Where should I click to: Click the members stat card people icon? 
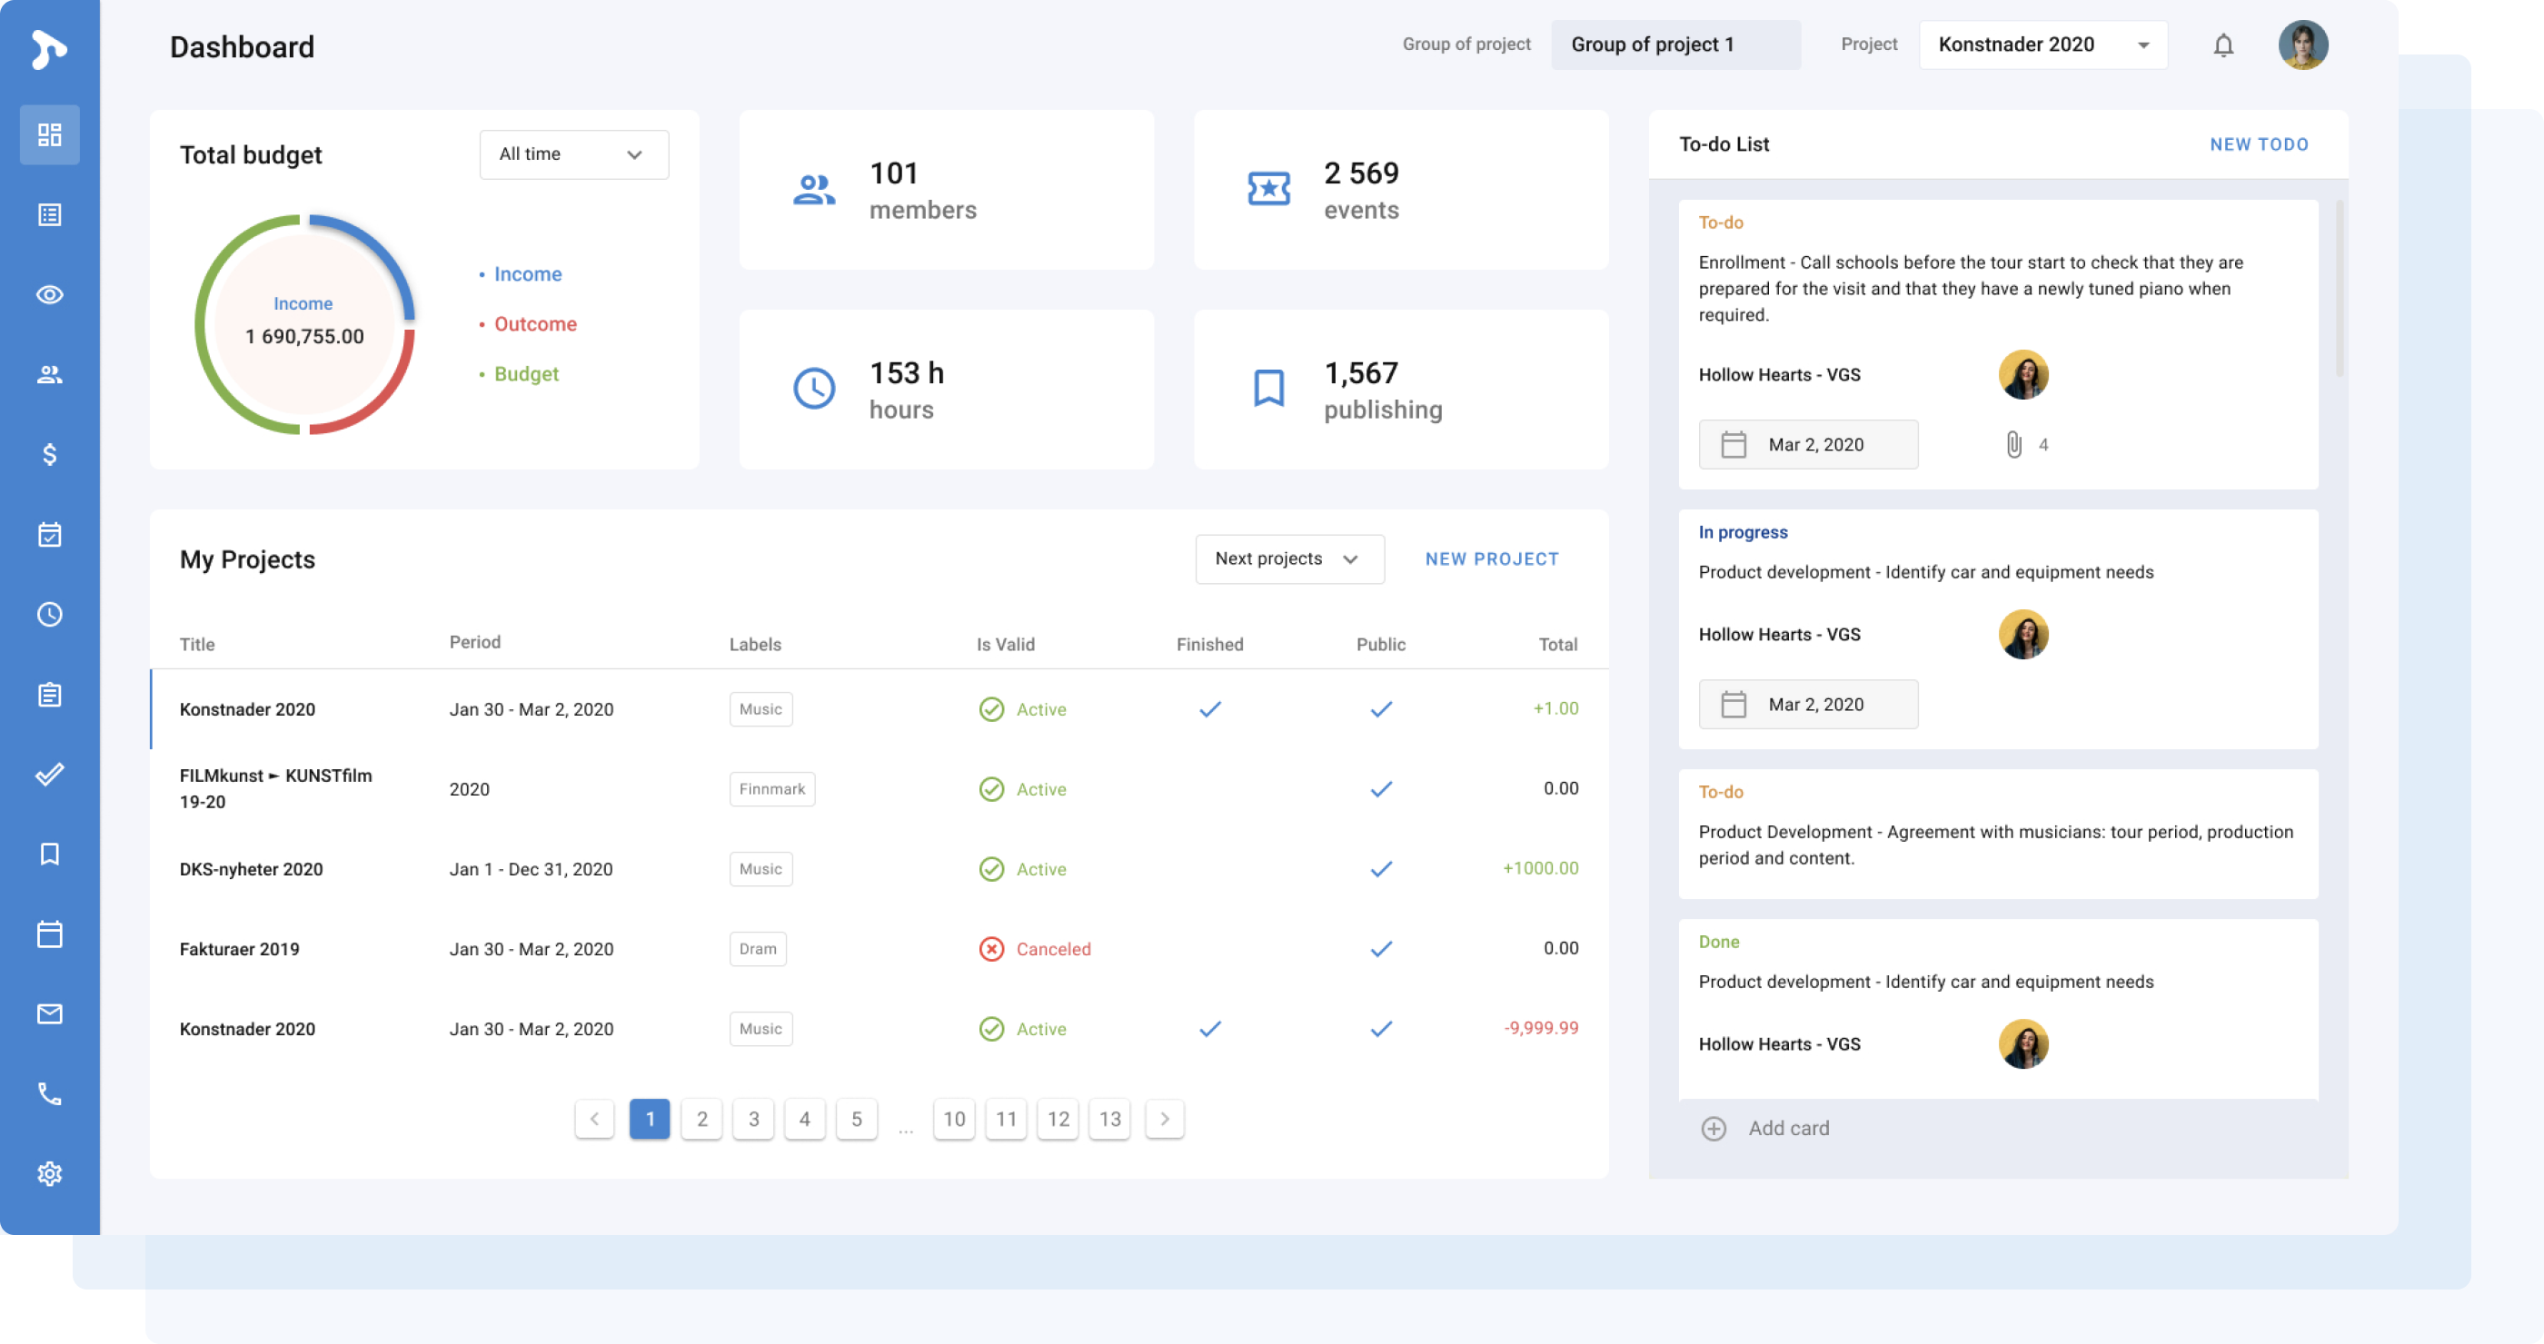[x=814, y=189]
